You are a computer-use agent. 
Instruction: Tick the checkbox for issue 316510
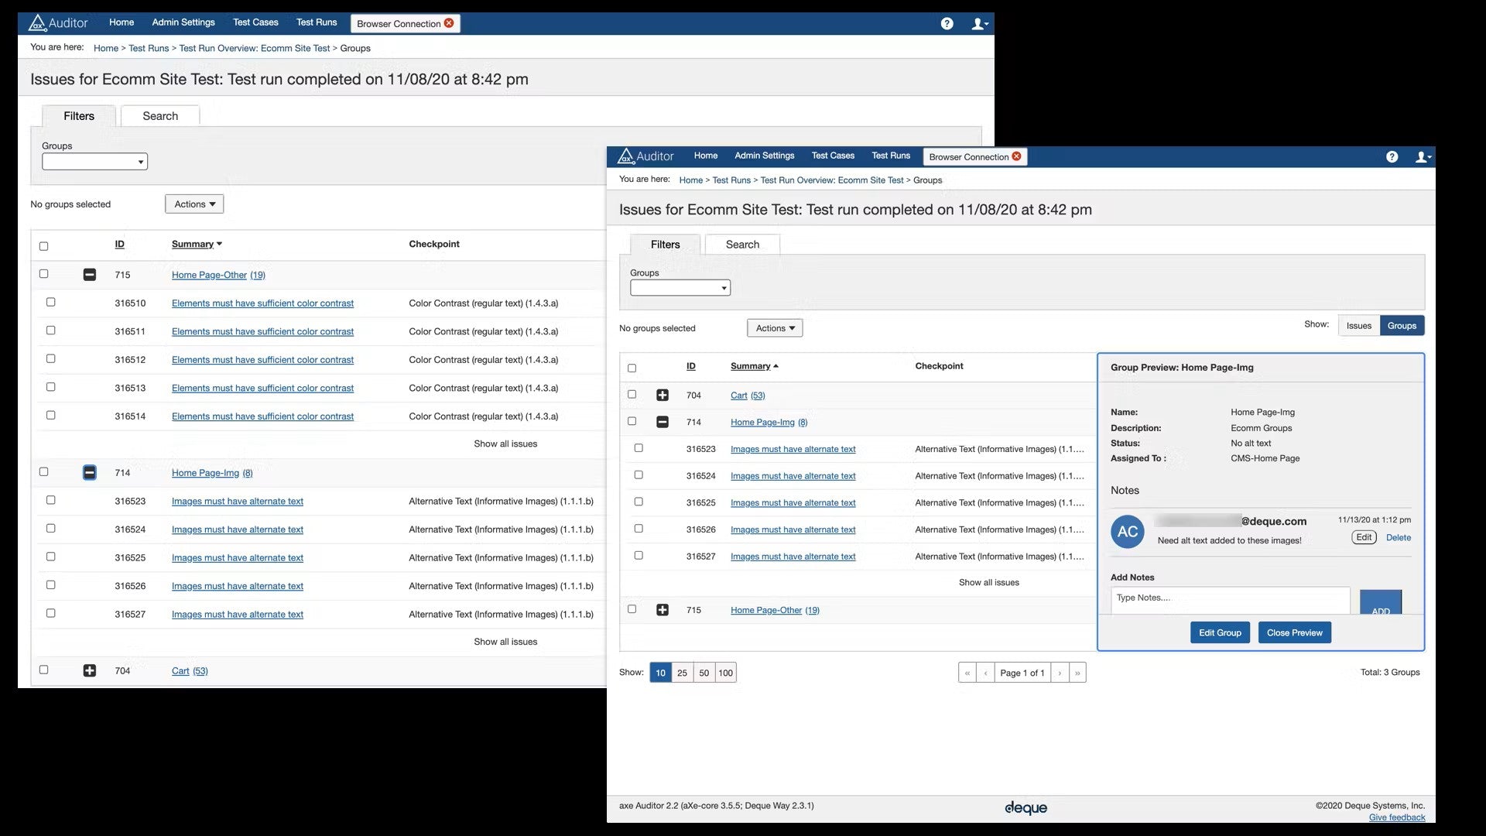51,303
